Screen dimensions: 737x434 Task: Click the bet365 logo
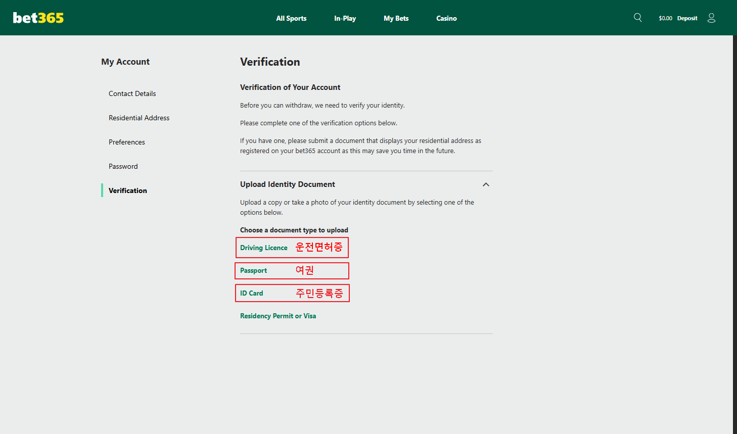pos(38,18)
